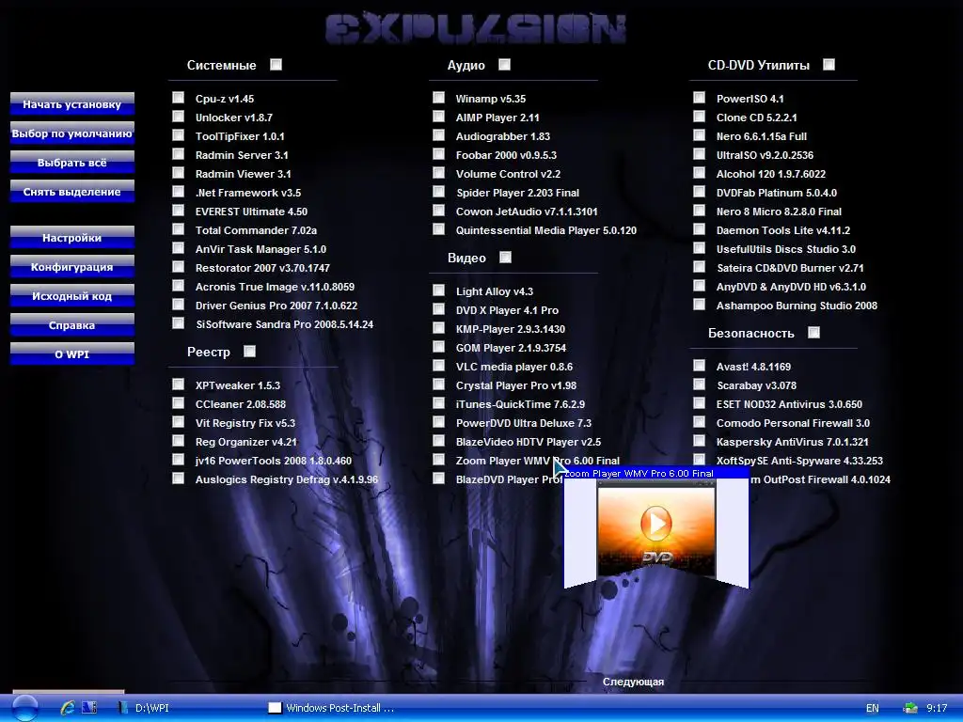Click the Начать установку button
This screenshot has height=722, width=963.
click(71, 104)
